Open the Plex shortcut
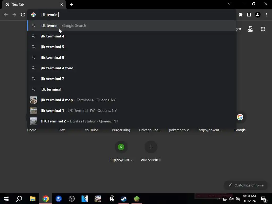The image size is (272, 204). click(62, 130)
